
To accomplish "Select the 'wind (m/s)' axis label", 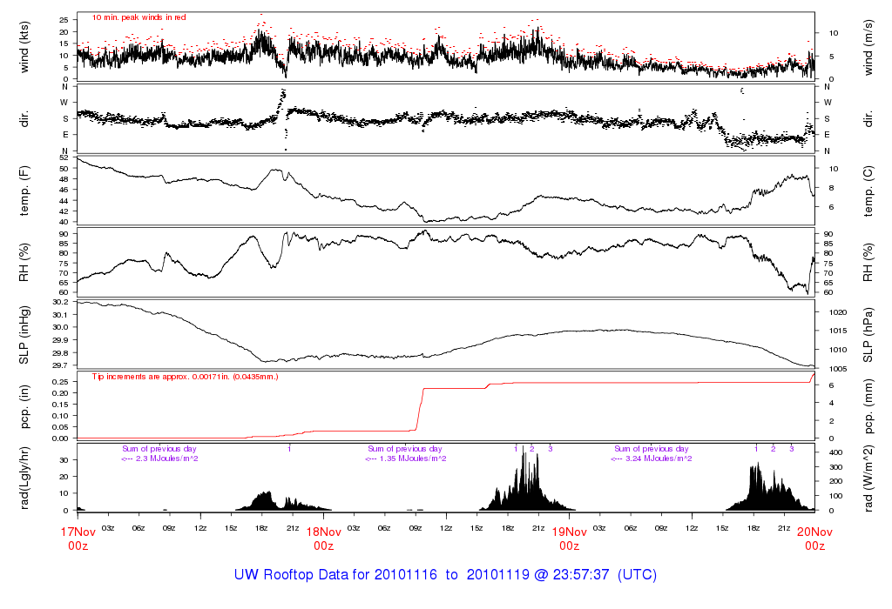I will pos(868,48).
